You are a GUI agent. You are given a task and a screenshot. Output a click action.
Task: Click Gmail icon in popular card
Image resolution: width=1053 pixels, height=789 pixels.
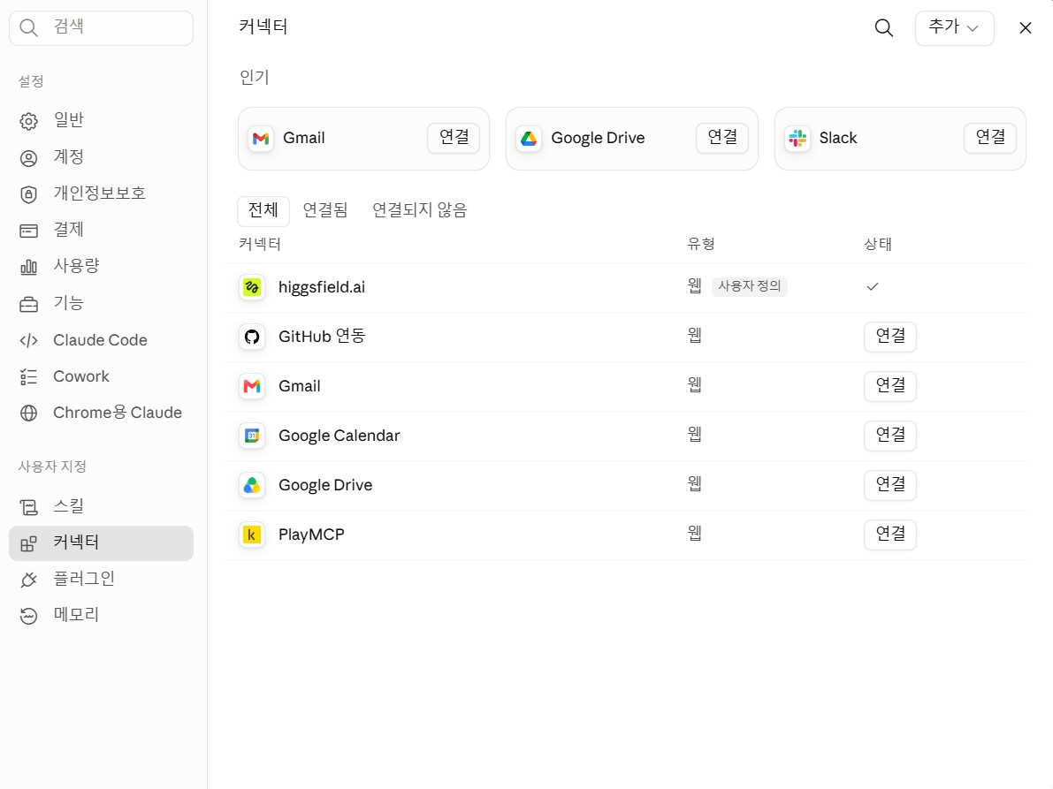pyautogui.click(x=261, y=139)
